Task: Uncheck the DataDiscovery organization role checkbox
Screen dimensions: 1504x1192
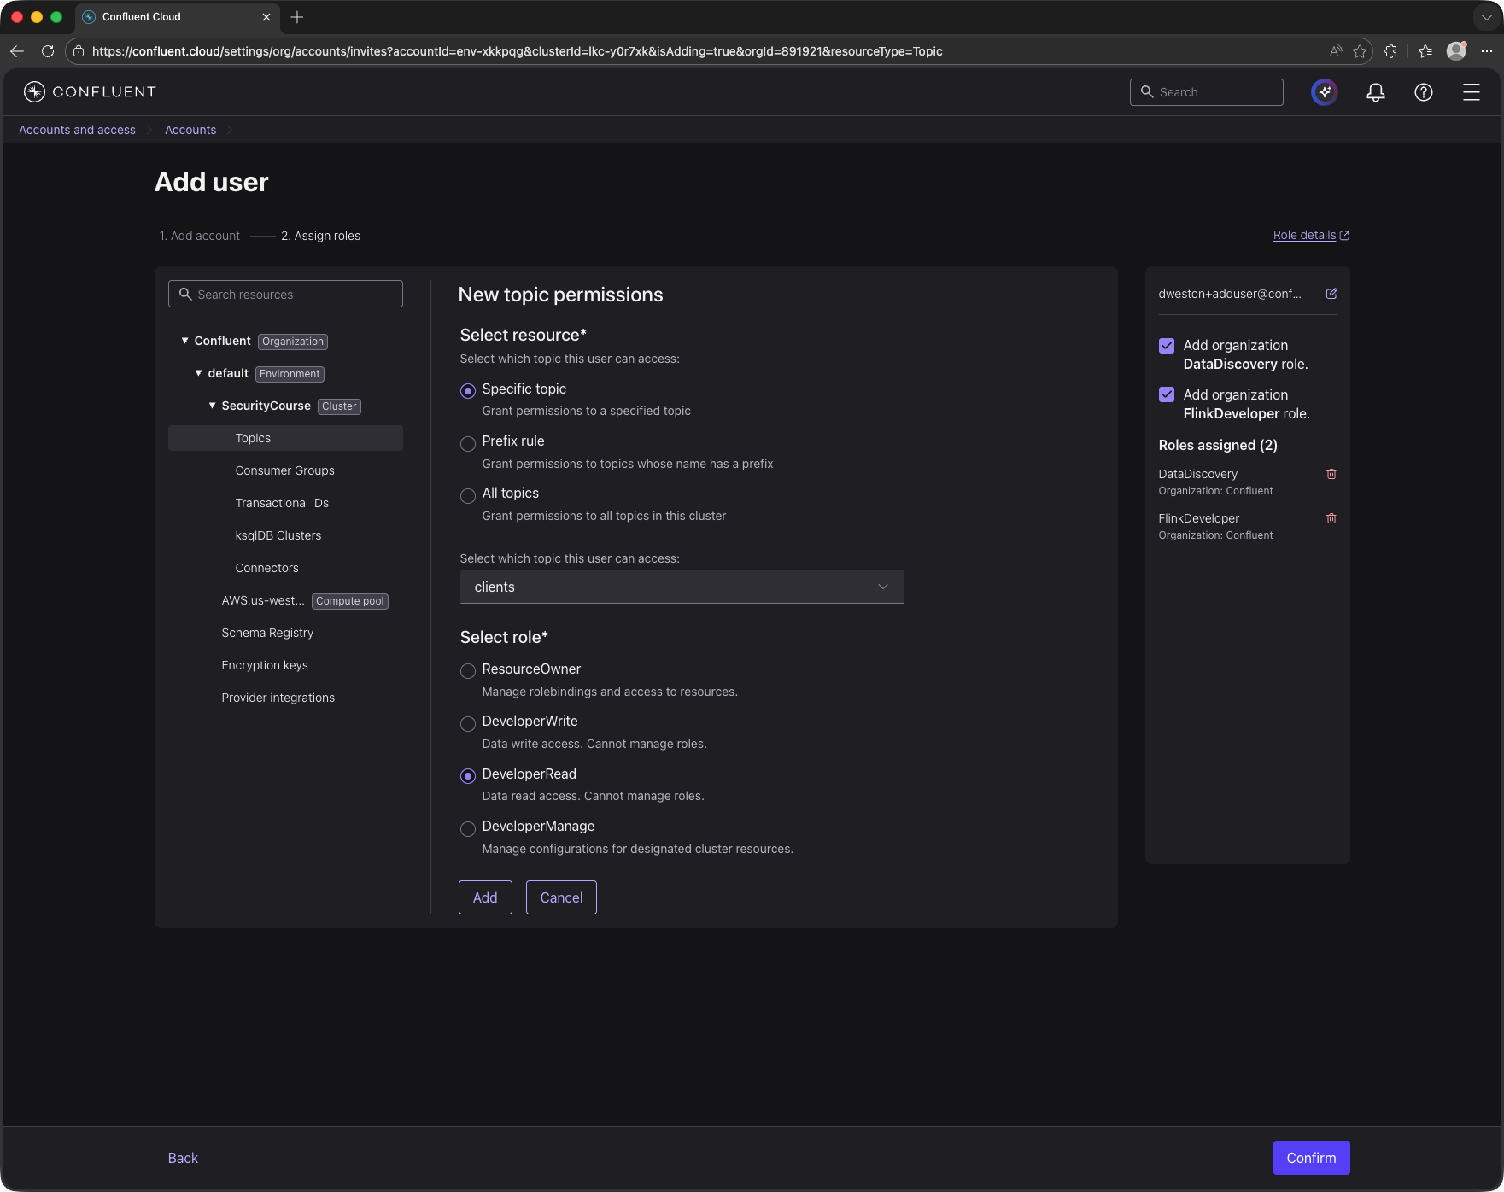Action: click(x=1167, y=346)
